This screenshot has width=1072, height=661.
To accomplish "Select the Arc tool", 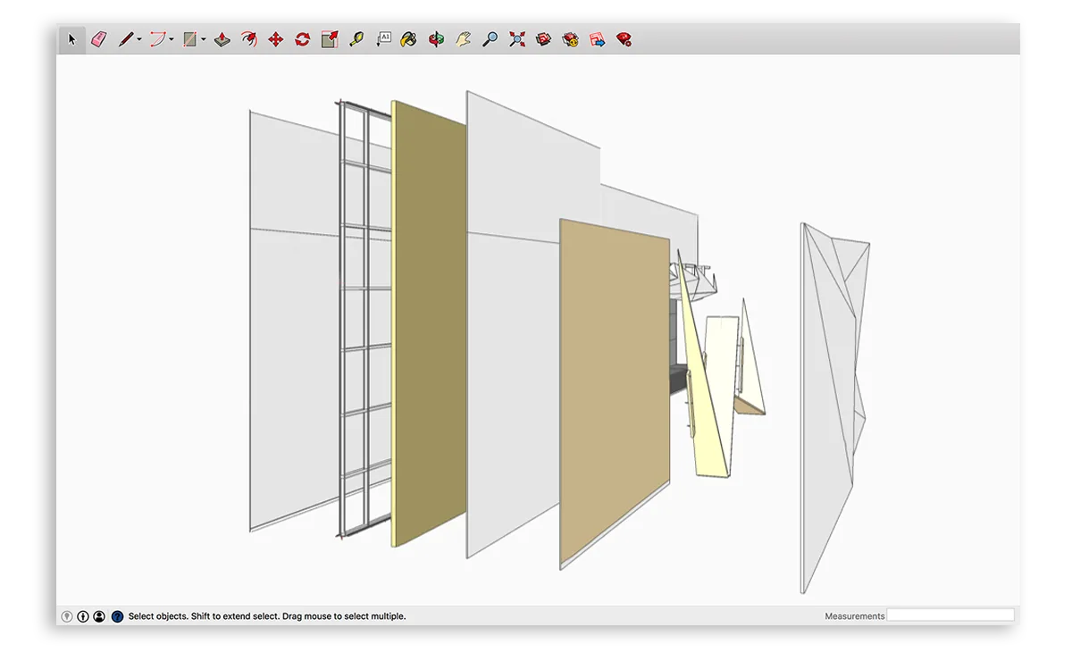I will coord(157,39).
